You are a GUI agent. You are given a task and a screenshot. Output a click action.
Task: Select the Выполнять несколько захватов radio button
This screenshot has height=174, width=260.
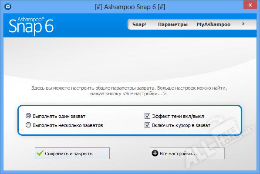click(x=28, y=125)
